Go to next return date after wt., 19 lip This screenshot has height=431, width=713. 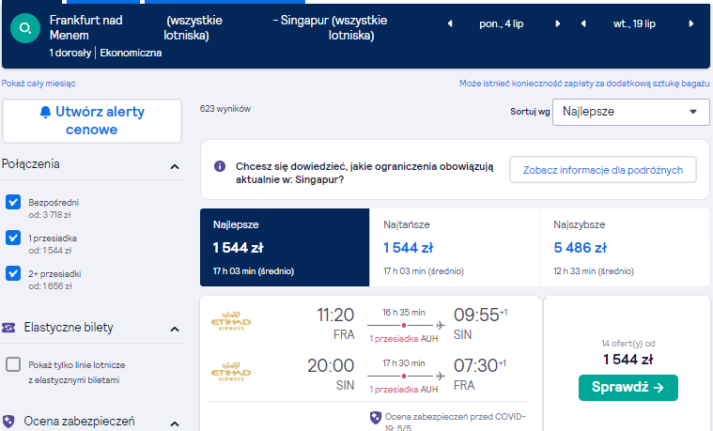coord(691,23)
